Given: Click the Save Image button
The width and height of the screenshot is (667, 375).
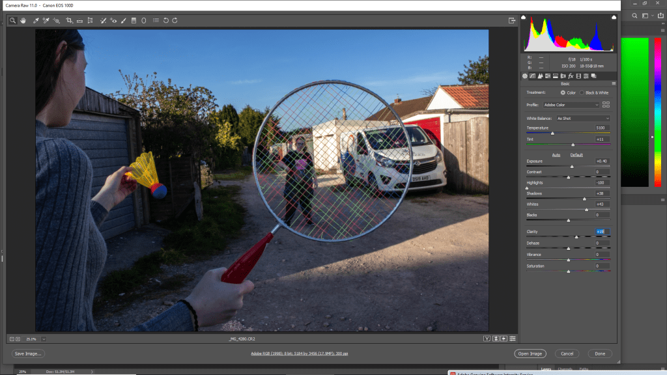Looking at the screenshot, I should coord(28,354).
